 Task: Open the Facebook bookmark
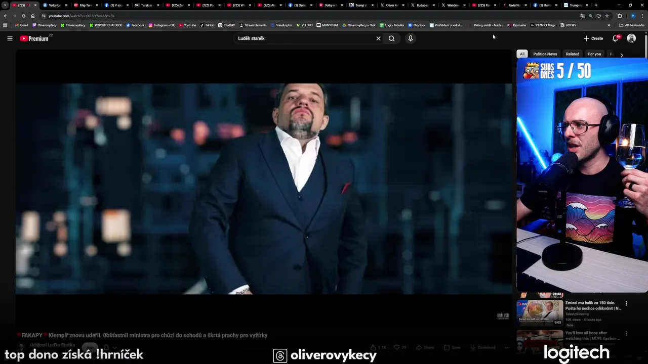135,25
